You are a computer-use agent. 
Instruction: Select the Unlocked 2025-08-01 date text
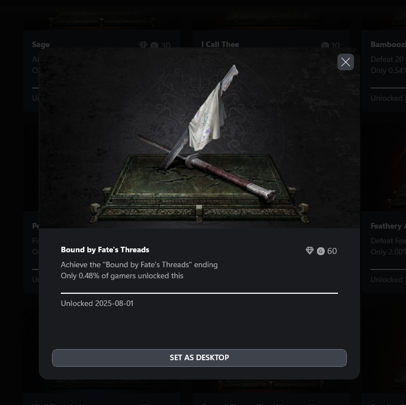click(97, 304)
